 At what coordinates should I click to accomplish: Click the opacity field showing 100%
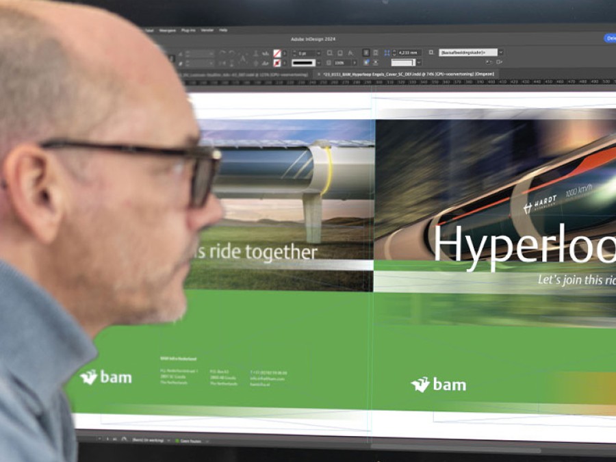[x=342, y=63]
